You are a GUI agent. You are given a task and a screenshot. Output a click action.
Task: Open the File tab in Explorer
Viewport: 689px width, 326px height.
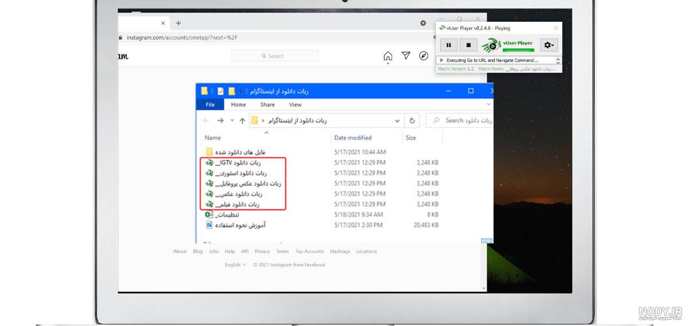[210, 104]
